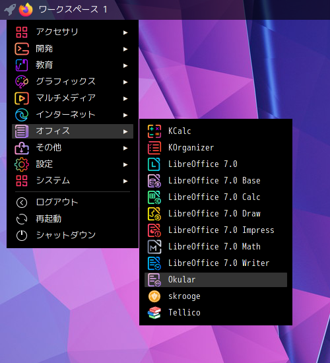Click the システム category icon
The image size is (330, 363).
(22, 181)
